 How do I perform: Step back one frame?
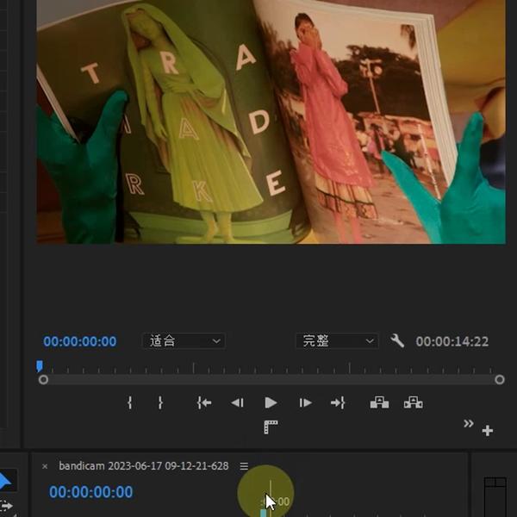[x=238, y=402]
